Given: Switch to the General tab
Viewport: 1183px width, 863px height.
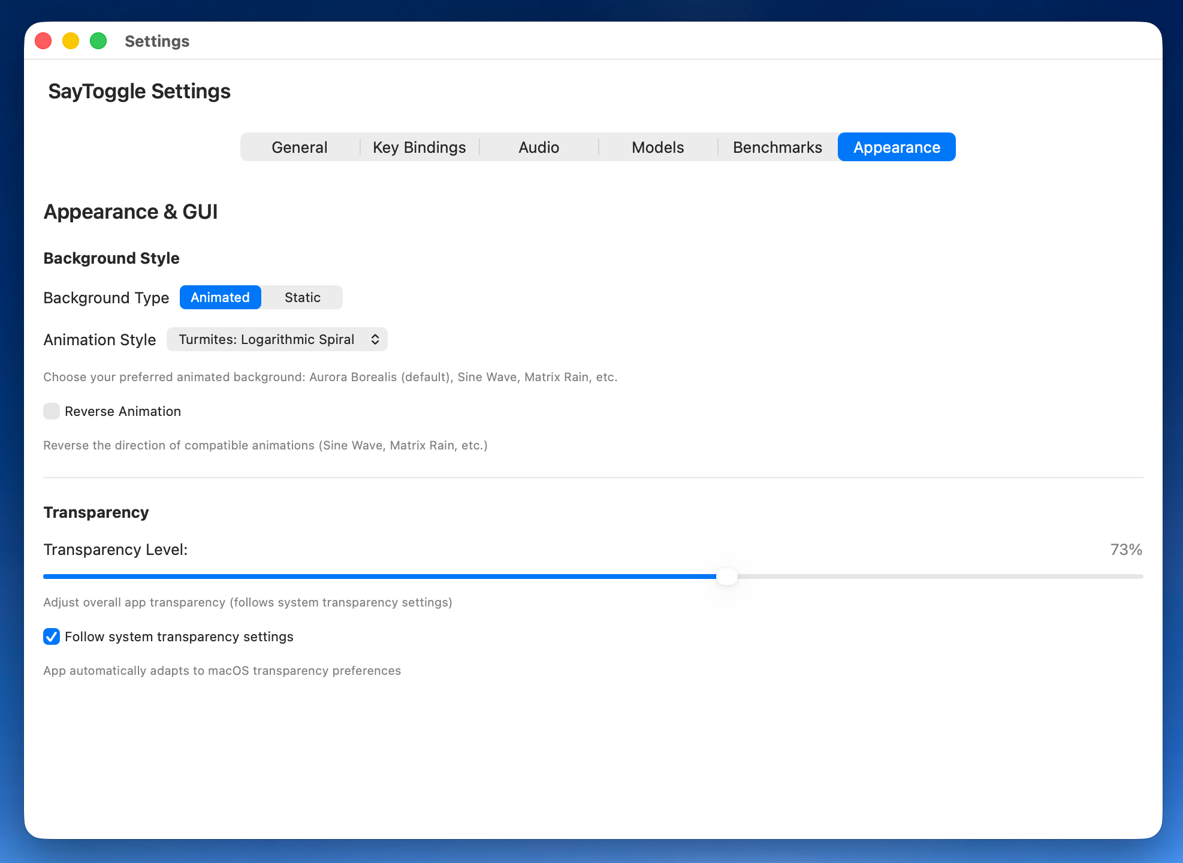Looking at the screenshot, I should tap(299, 147).
